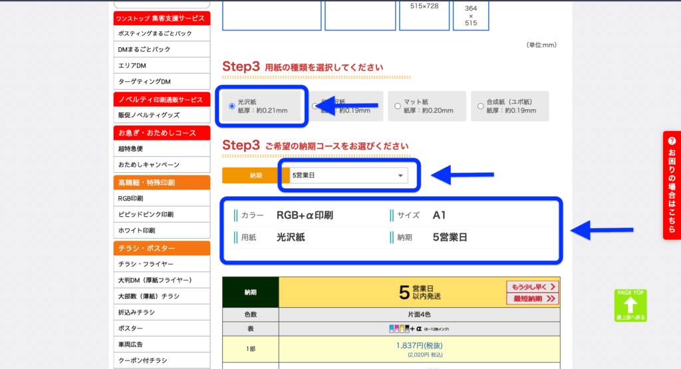Click the 最短納期 button
The image size is (681, 369).
click(533, 299)
